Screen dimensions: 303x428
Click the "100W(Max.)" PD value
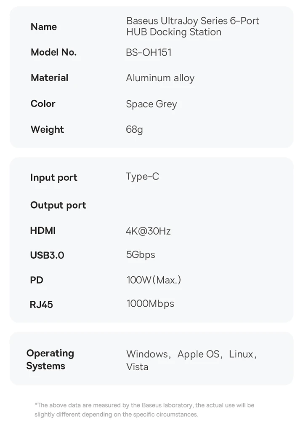(154, 280)
